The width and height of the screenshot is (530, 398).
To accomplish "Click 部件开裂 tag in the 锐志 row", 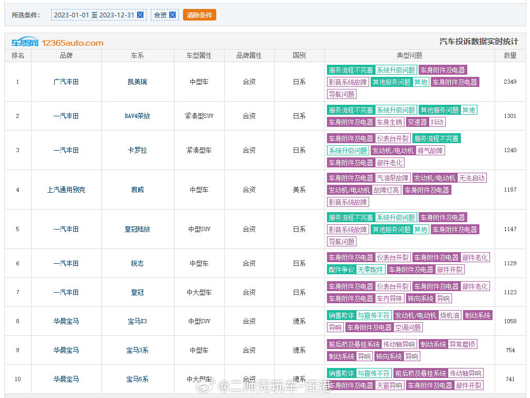I will 449,270.
